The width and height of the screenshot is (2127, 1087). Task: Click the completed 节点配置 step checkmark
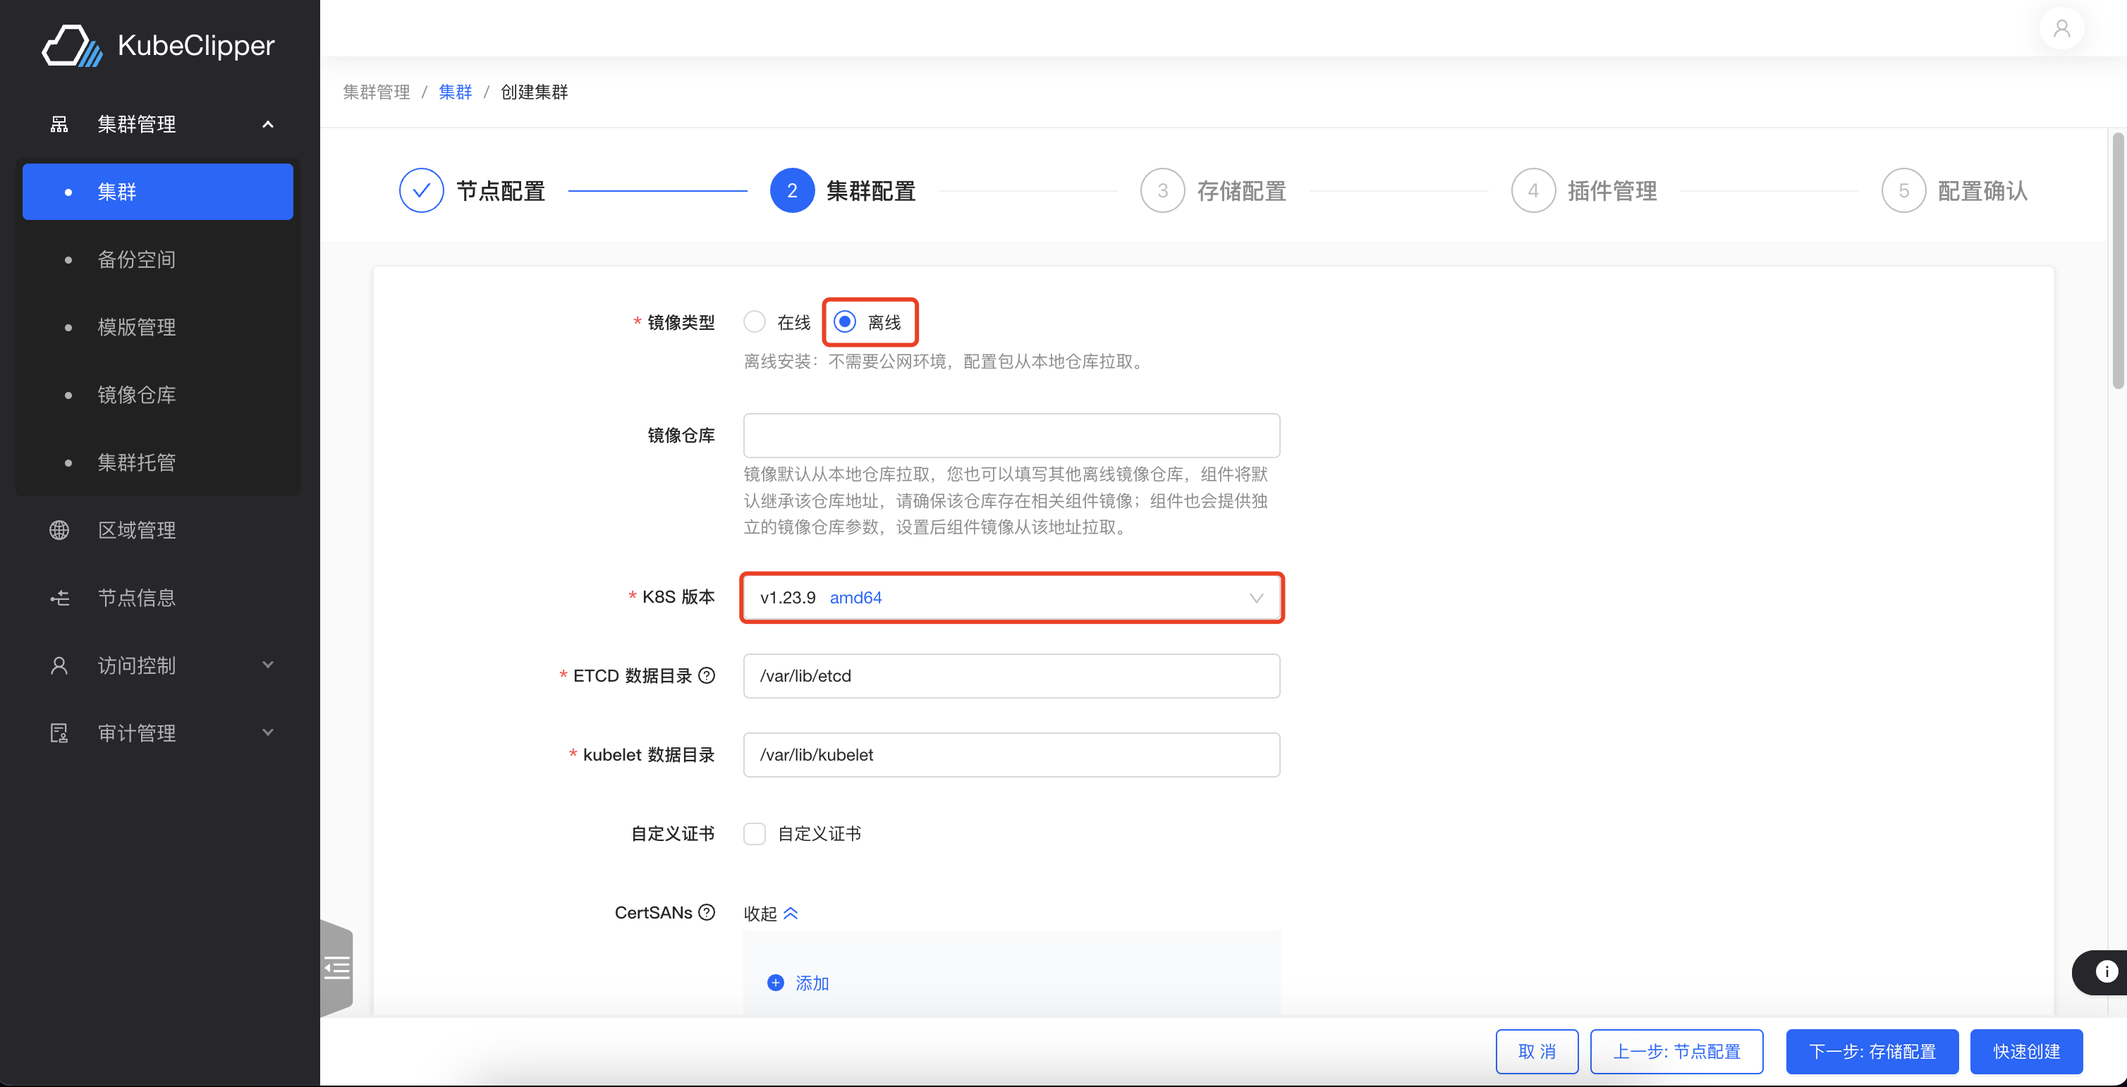421,190
